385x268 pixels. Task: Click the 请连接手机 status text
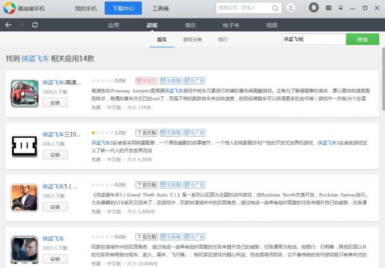[x=31, y=8]
